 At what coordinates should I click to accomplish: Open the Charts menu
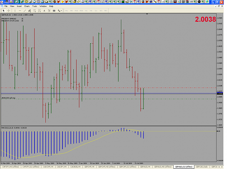27,6
